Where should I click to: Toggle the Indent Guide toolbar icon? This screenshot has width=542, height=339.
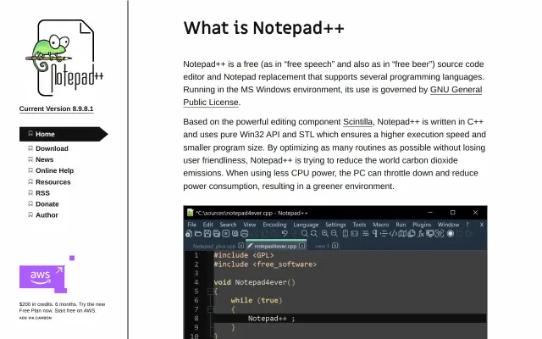(x=384, y=234)
